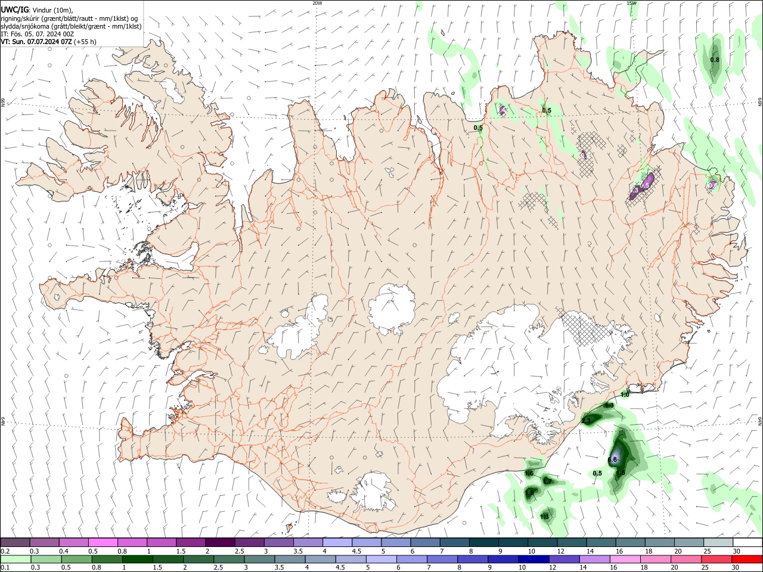Click the palest green first swatch in the rain legend

pyautogui.click(x=15, y=559)
